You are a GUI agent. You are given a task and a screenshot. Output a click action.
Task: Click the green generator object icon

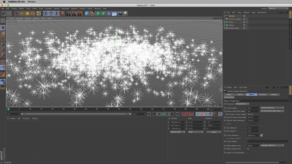98,13
